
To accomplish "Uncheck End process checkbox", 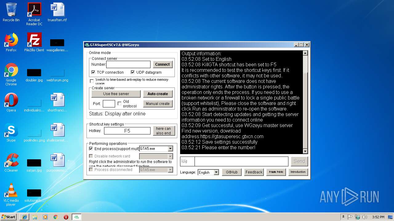I will pyautogui.click(x=91, y=149).
